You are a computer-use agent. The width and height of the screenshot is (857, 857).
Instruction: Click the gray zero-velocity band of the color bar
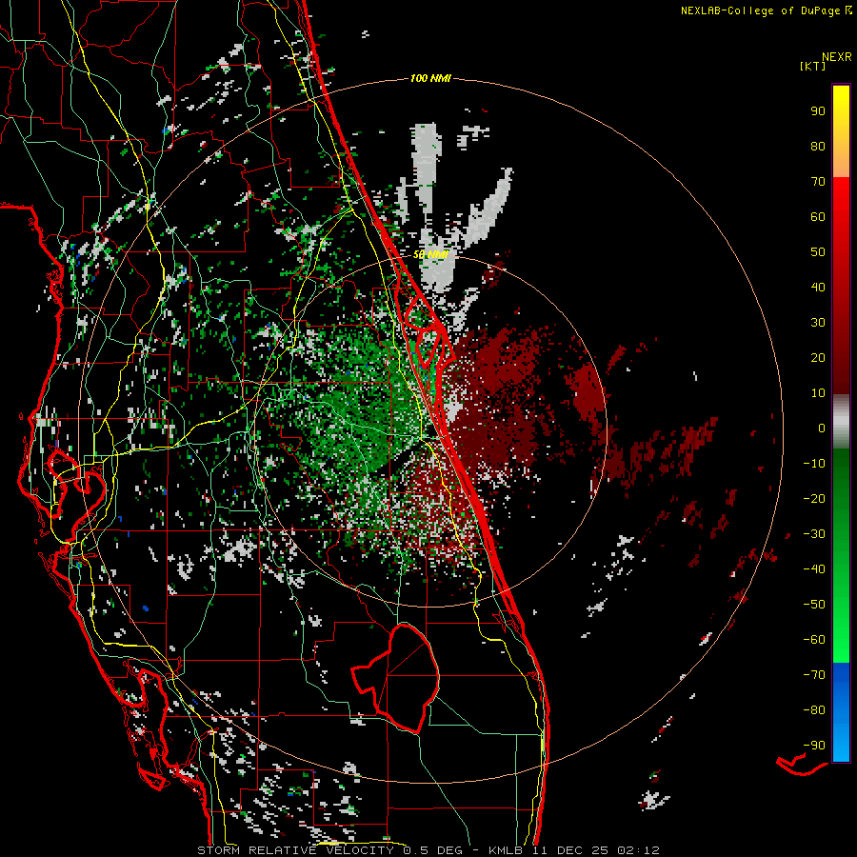[841, 422]
